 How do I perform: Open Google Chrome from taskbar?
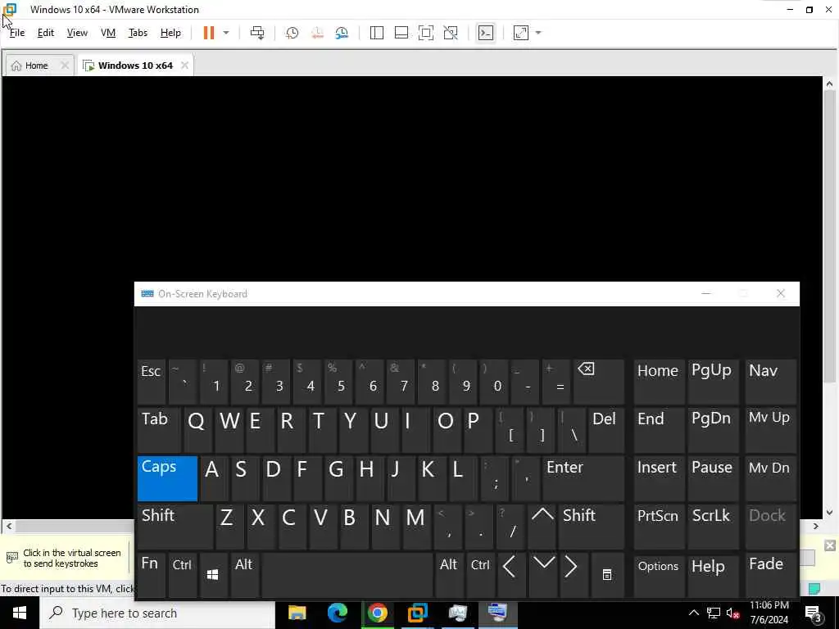coord(377,613)
